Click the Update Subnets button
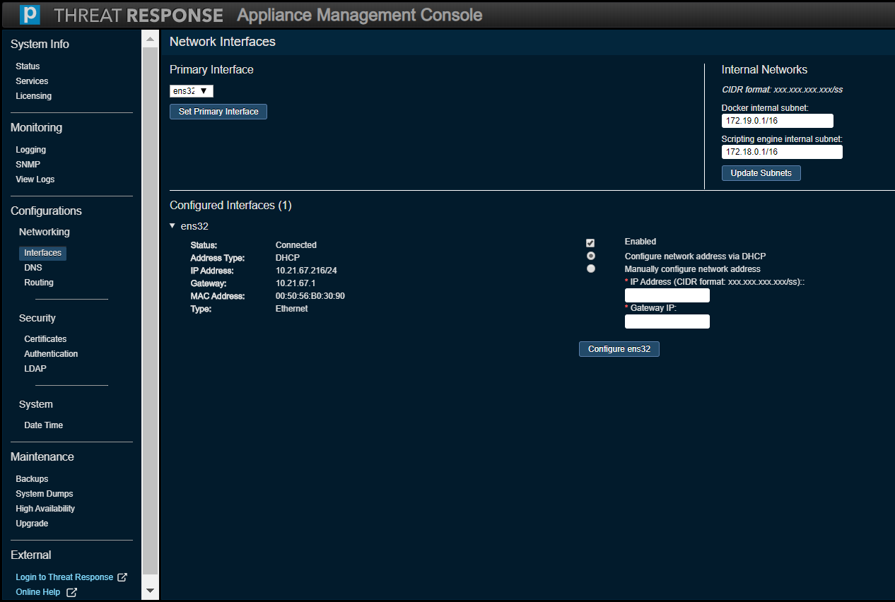 tap(761, 173)
